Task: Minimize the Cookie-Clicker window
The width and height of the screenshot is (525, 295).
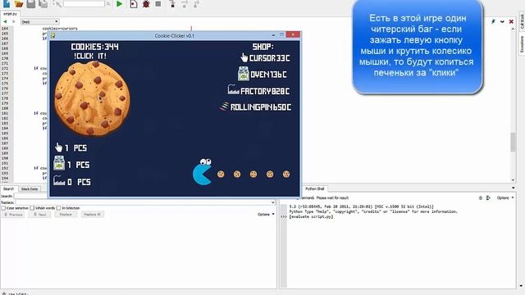Action: pyautogui.click(x=273, y=34)
